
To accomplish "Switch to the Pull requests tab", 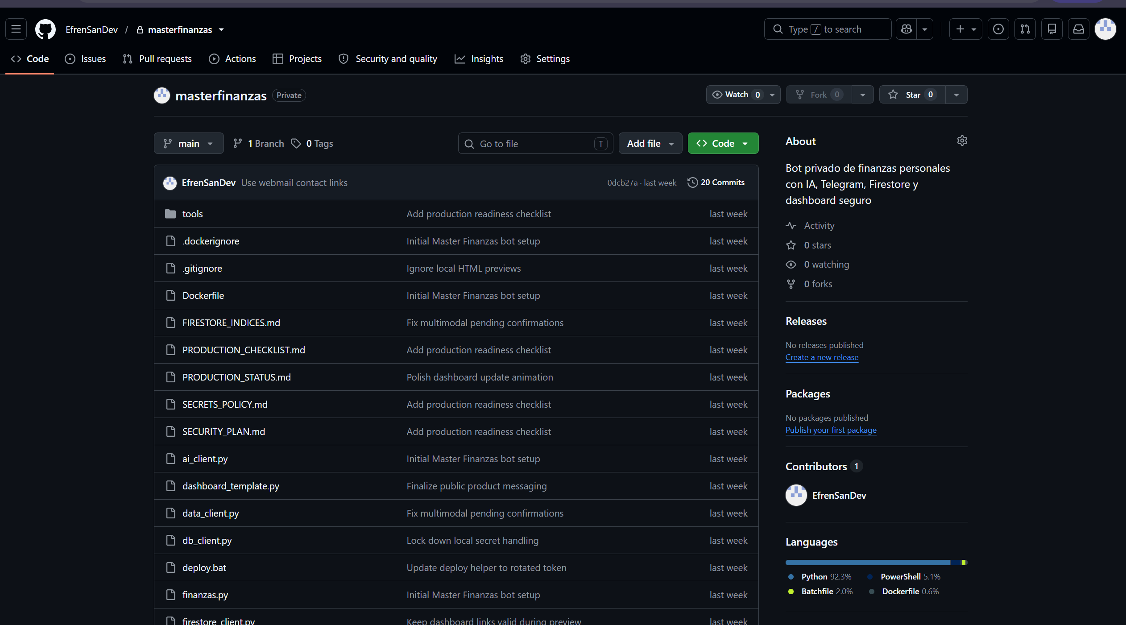I will (x=157, y=59).
